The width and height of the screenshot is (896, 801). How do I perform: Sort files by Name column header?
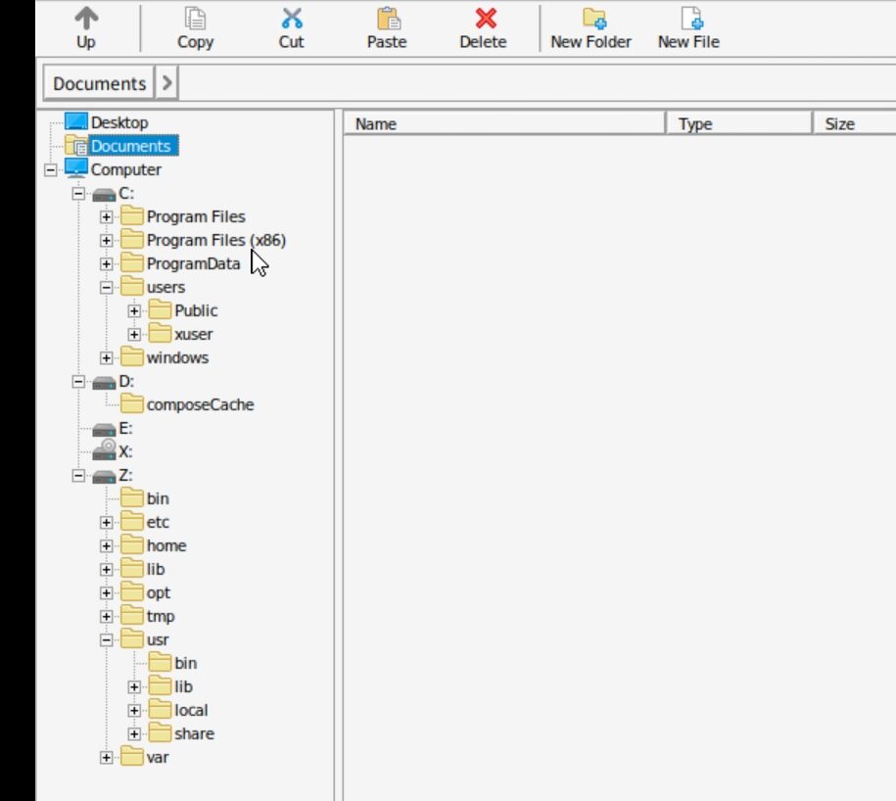504,124
